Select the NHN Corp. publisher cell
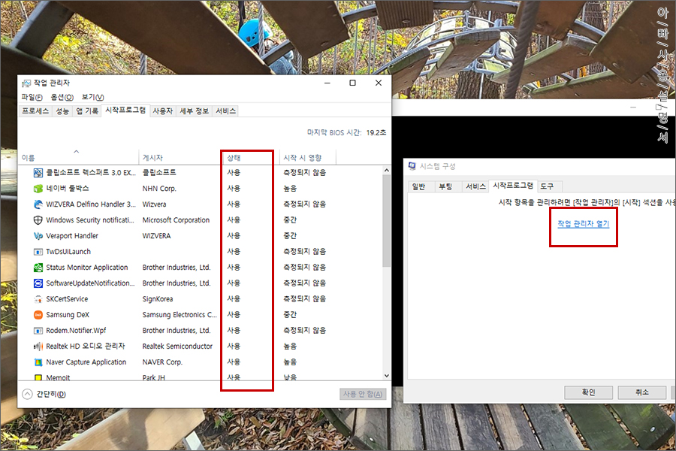 pos(159,189)
